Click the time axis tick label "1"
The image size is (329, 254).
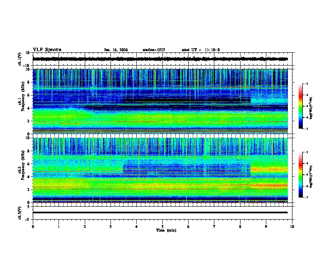pyautogui.click(x=59, y=227)
